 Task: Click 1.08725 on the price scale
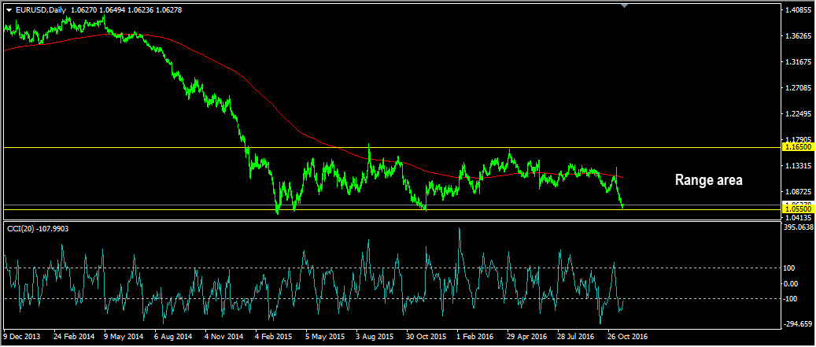pyautogui.click(x=799, y=192)
